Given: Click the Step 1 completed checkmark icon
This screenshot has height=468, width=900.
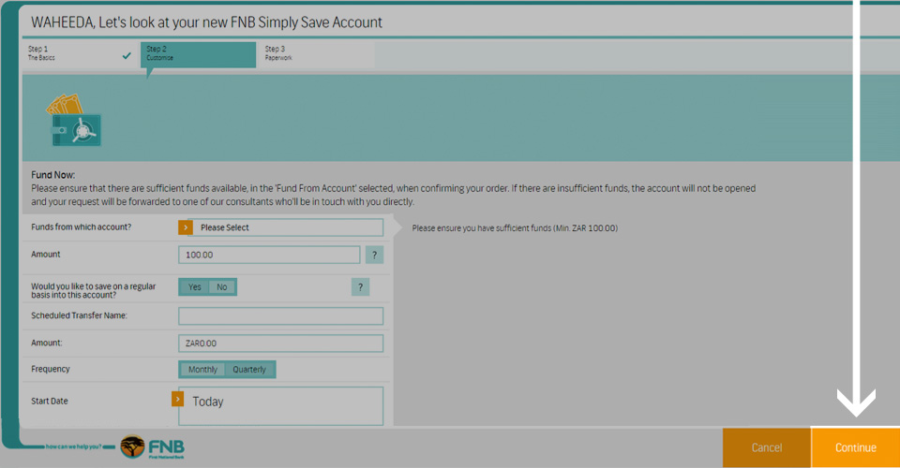Looking at the screenshot, I should (127, 55).
